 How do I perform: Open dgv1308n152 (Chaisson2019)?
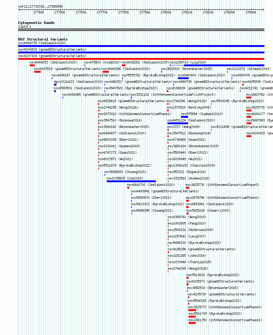pos(192,165)
